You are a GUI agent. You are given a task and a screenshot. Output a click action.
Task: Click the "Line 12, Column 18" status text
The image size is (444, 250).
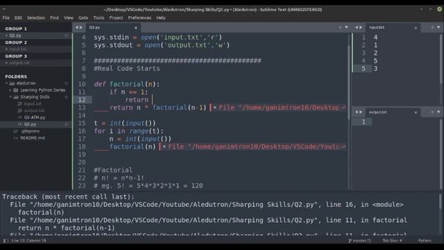(29, 241)
